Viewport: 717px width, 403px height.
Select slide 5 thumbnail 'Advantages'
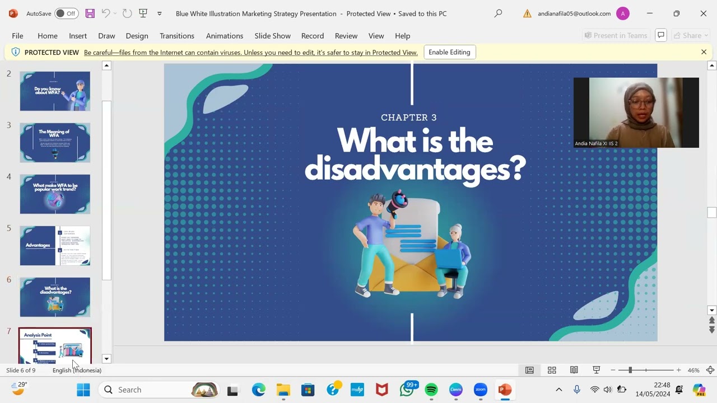pyautogui.click(x=55, y=246)
